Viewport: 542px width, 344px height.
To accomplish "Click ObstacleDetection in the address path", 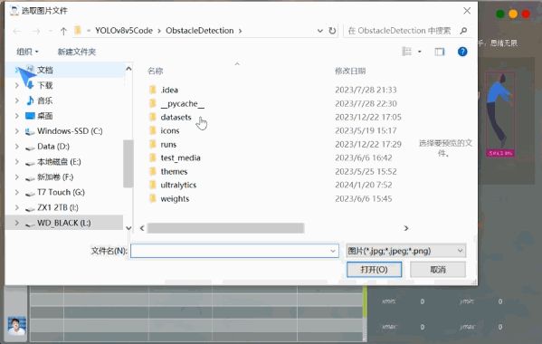I will coord(199,31).
